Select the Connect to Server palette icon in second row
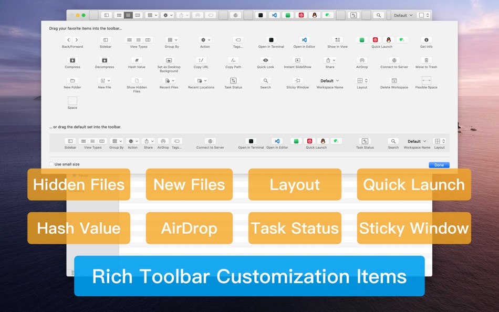Screen dimensions: 499x312 [394, 60]
